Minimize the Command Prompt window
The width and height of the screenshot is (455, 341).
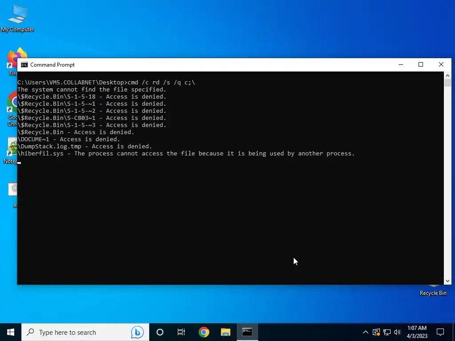pos(401,65)
